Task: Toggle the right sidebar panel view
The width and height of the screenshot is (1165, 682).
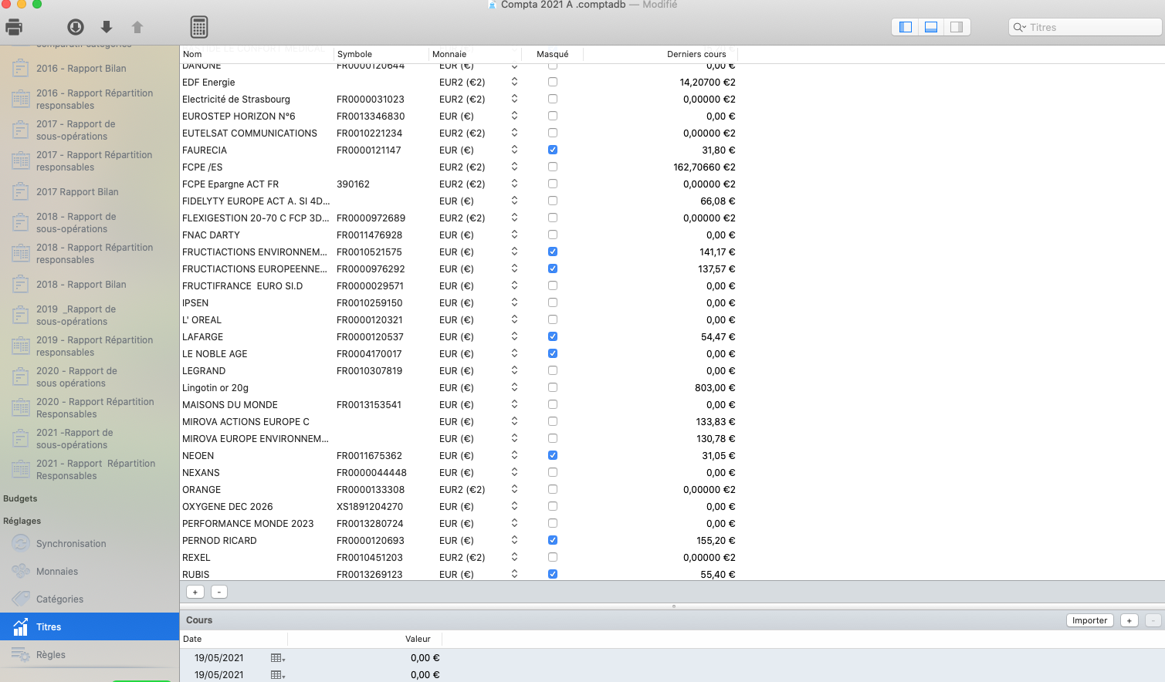Action: click(x=957, y=27)
